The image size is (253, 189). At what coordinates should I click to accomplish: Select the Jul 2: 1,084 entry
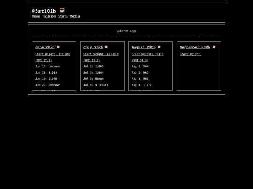point(93,73)
